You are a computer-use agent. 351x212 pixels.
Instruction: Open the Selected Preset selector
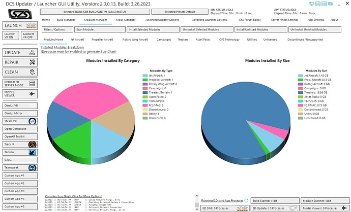pyautogui.click(x=180, y=12)
